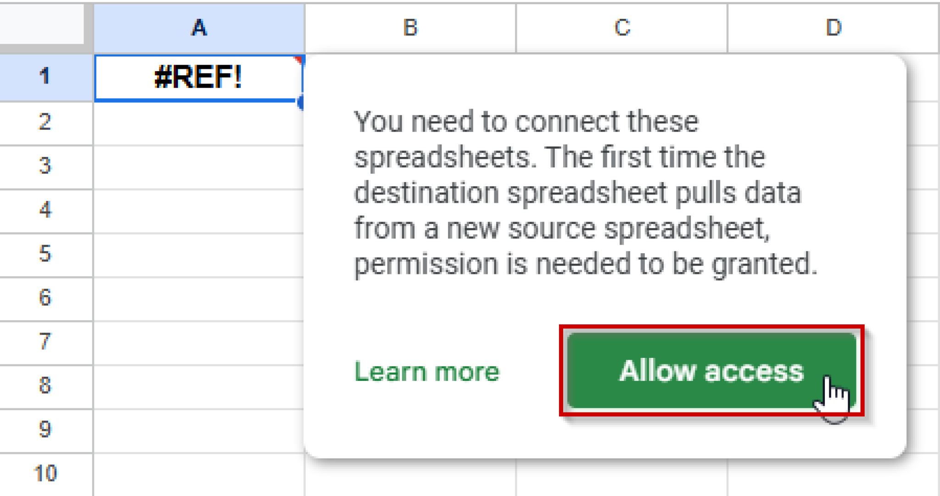
Task: Select row 5 by its row number
Action: [x=45, y=255]
